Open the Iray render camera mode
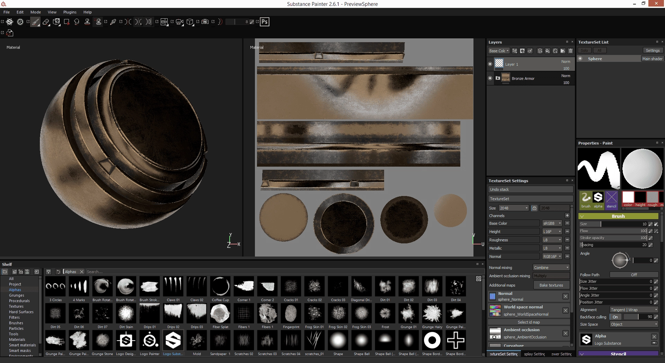665x363 pixels. (x=205, y=22)
